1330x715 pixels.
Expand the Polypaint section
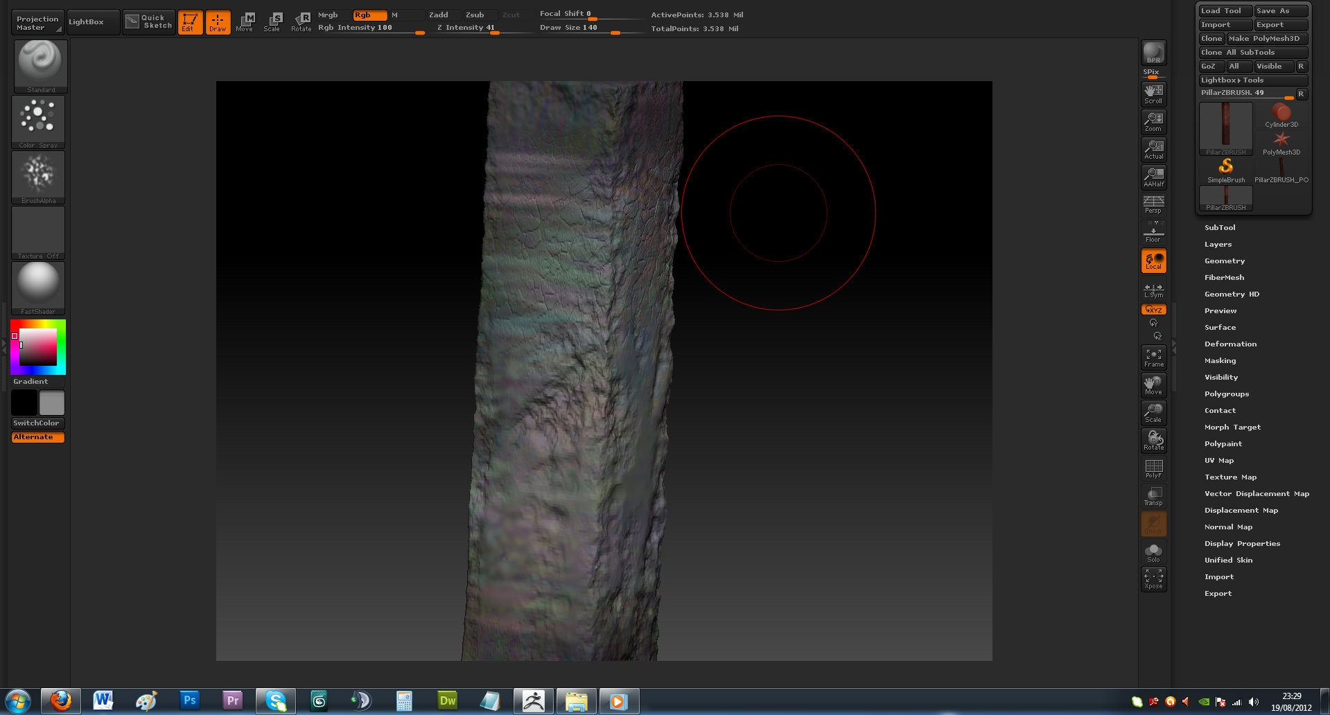tap(1223, 443)
